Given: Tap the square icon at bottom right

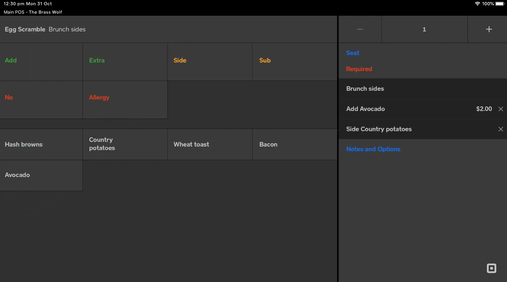Looking at the screenshot, I should [x=491, y=268].
